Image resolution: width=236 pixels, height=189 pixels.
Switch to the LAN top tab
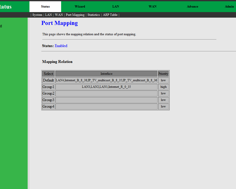tap(116, 7)
